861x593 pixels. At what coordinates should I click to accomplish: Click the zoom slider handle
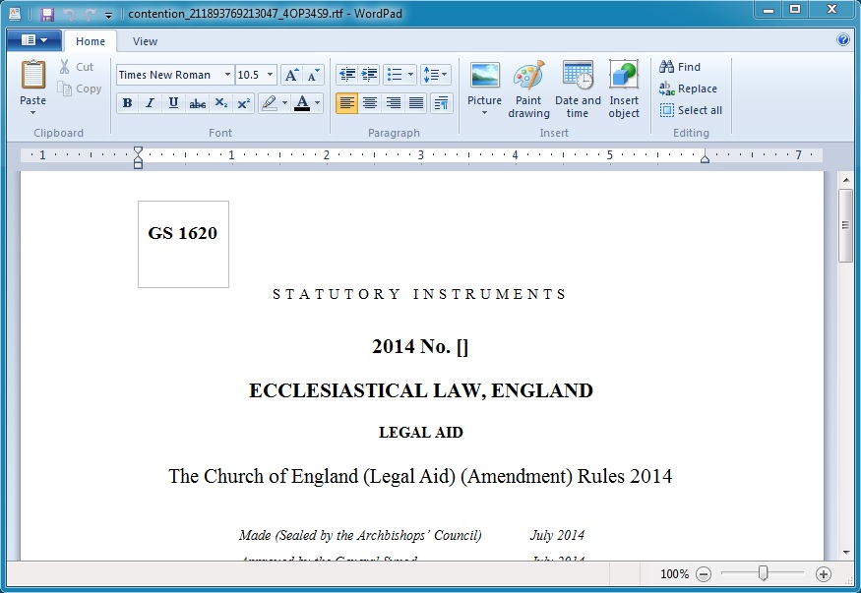coord(763,573)
